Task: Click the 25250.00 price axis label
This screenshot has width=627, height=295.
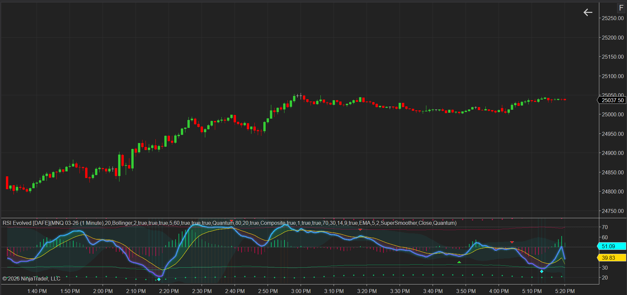Action: coord(613,18)
